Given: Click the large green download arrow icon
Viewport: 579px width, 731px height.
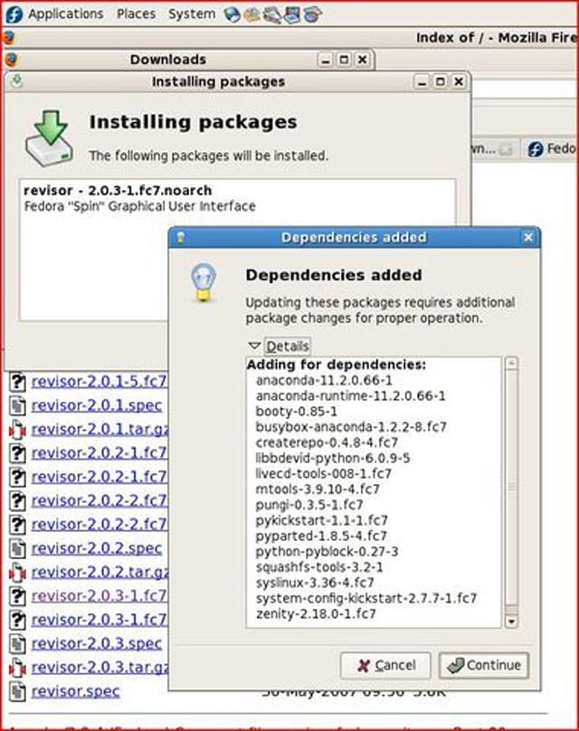Looking at the screenshot, I should pyautogui.click(x=50, y=138).
